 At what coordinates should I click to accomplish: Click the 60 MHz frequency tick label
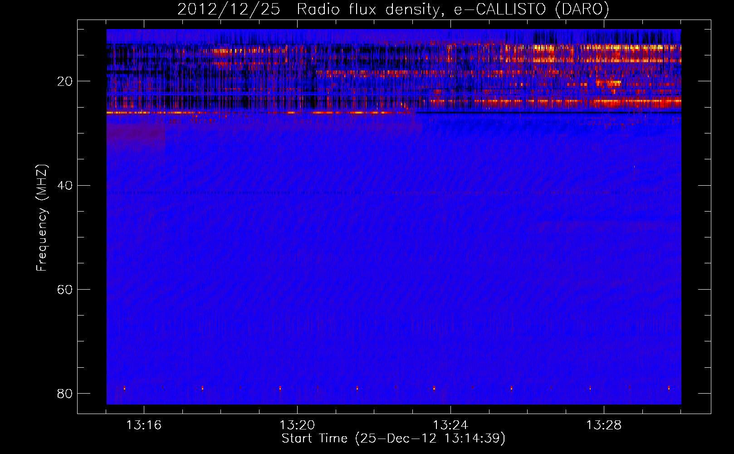pyautogui.click(x=65, y=289)
